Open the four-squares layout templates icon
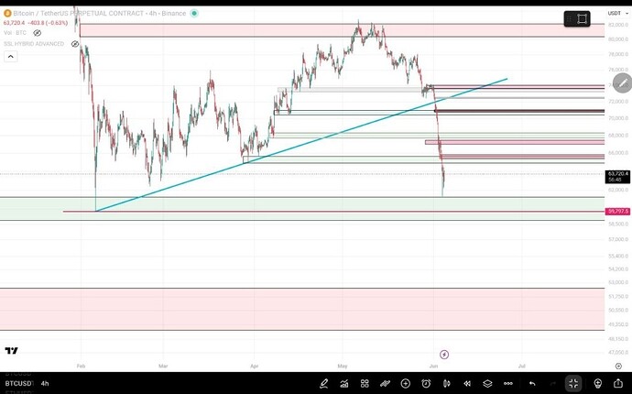 click(x=365, y=384)
